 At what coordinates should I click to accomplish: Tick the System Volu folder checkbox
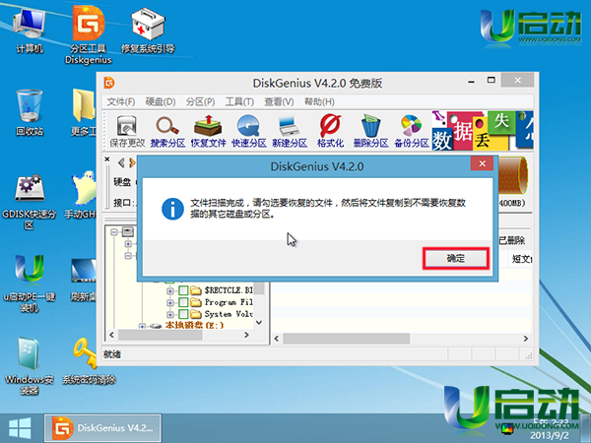pyautogui.click(x=183, y=314)
